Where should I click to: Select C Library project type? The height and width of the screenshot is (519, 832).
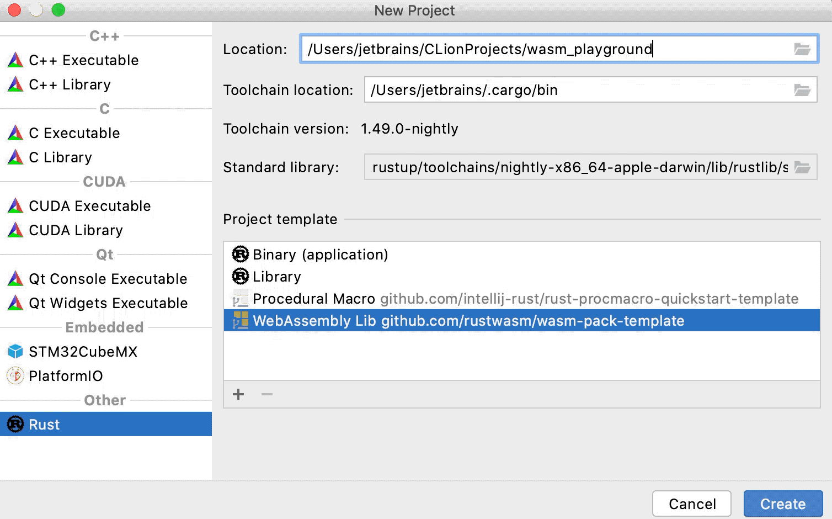[x=106, y=157]
